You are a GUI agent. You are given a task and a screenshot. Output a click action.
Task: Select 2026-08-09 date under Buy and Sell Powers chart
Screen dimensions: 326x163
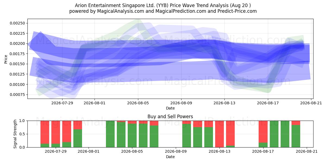(176, 152)
